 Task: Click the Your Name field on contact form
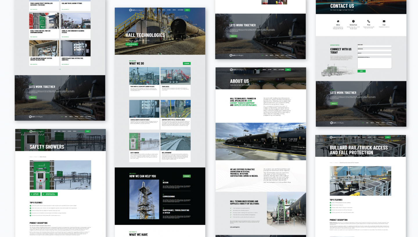(374, 46)
